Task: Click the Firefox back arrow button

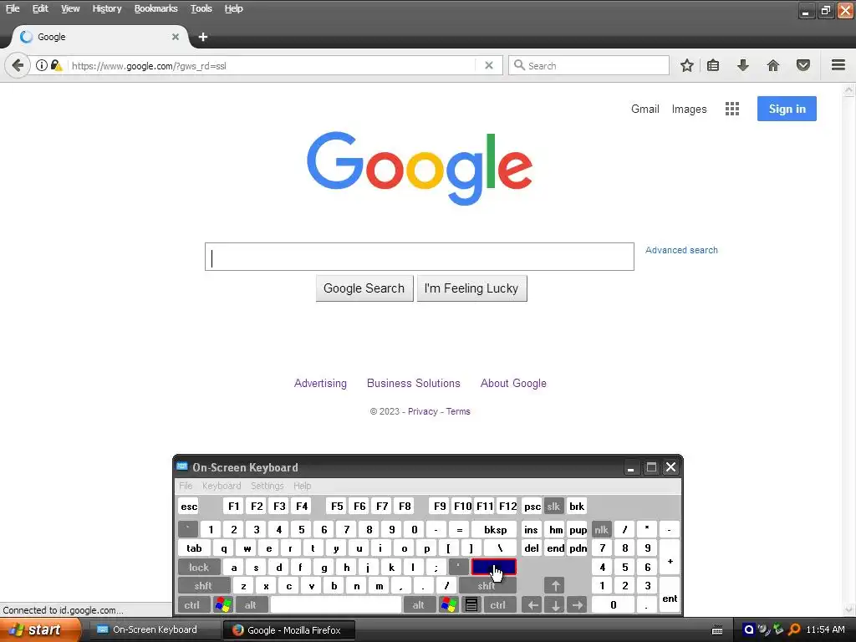Action: pos(18,65)
